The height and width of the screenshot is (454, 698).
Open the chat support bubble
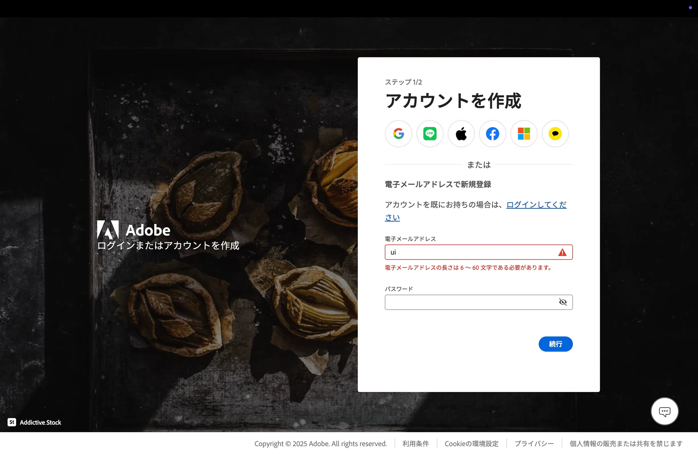[665, 411]
